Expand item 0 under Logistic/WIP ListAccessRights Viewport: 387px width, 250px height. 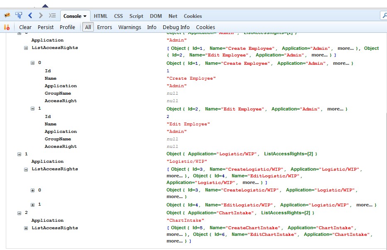(33, 190)
